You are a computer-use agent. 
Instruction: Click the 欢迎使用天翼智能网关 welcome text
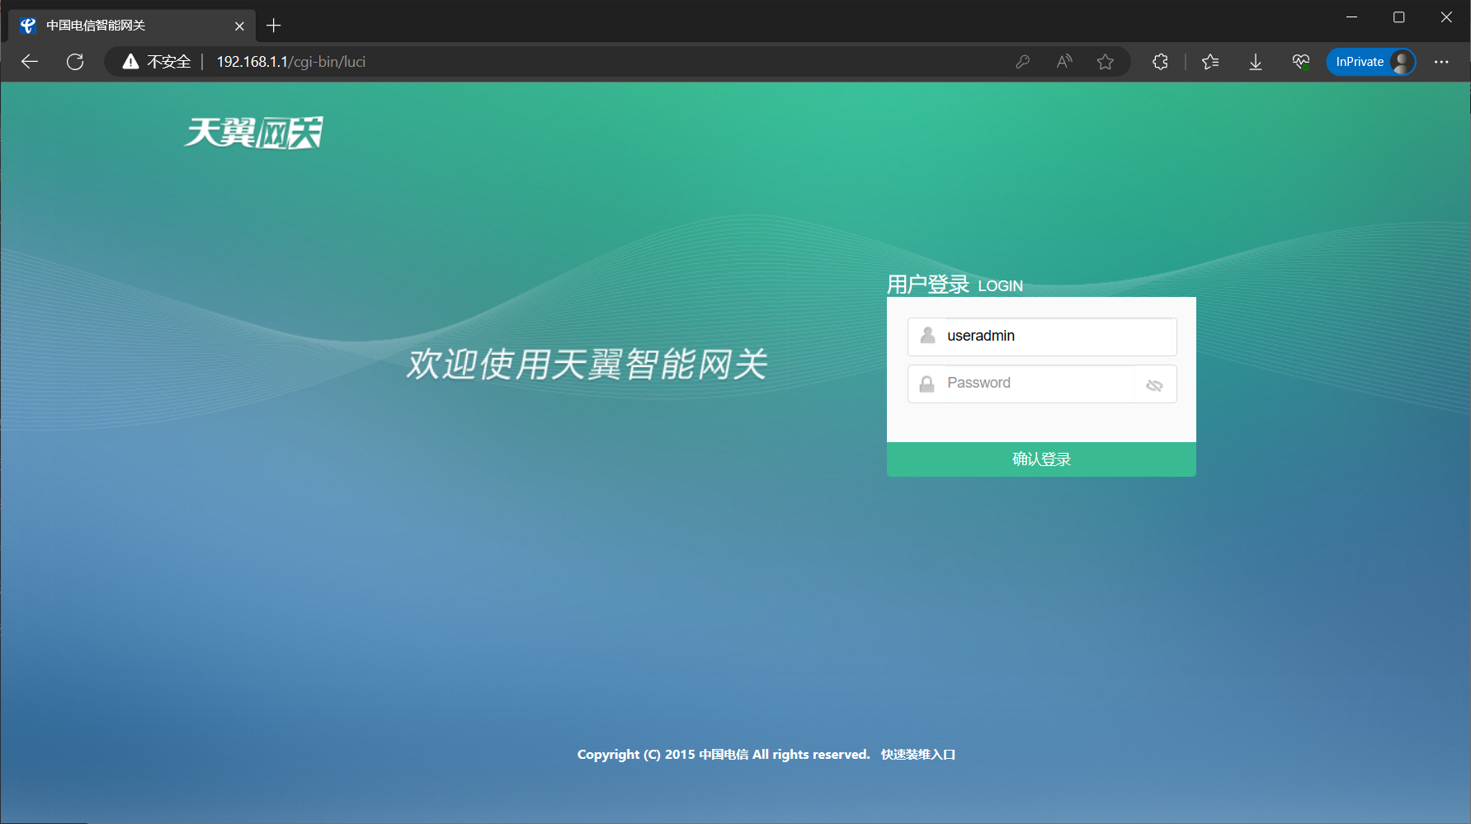coord(587,364)
